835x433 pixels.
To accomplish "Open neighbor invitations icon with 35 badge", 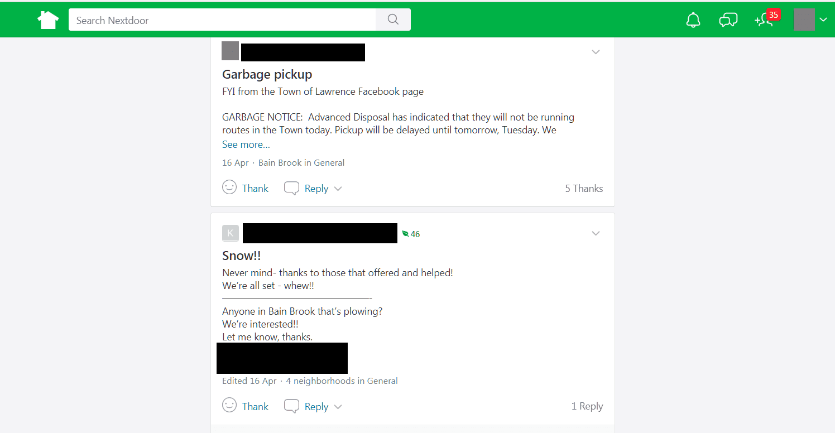I will click(x=764, y=20).
